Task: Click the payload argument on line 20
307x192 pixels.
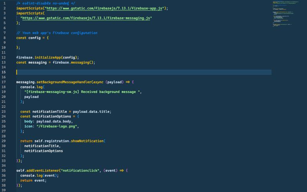Action: point(31,97)
